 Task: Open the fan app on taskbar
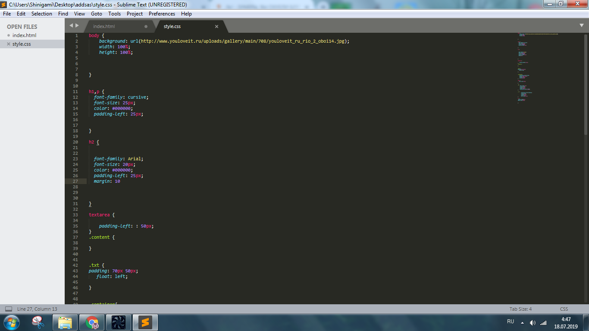118,322
